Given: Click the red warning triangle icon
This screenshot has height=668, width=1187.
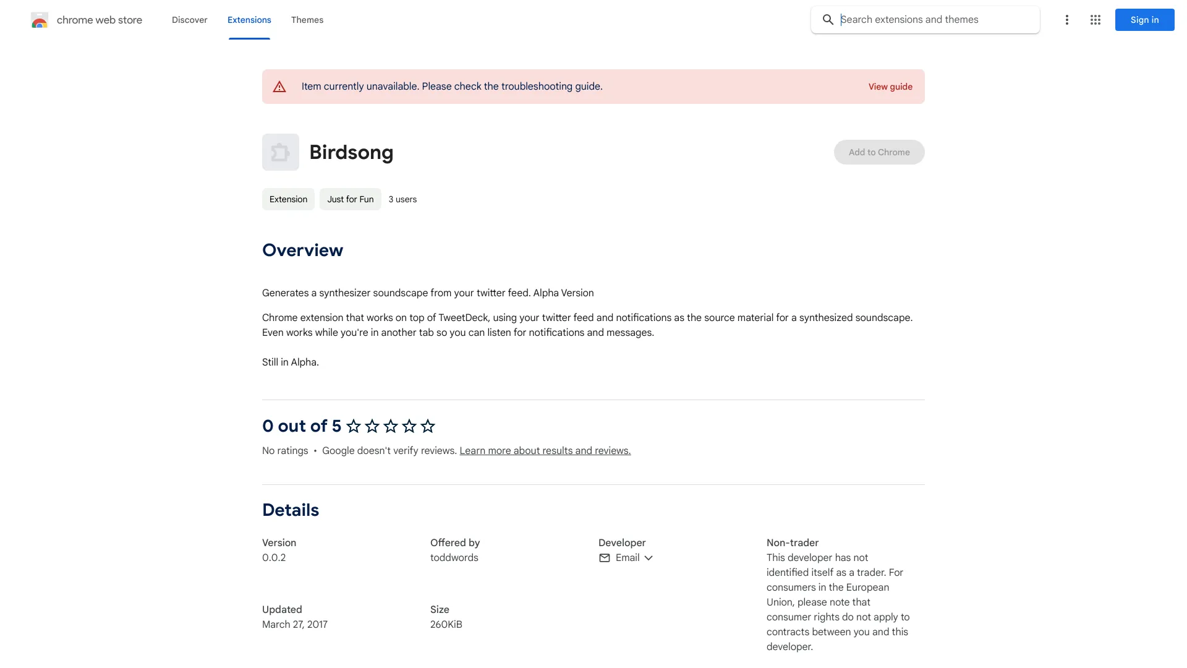Looking at the screenshot, I should coord(279,87).
